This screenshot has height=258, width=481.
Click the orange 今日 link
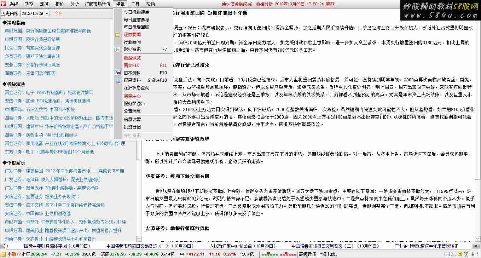(58, 13)
